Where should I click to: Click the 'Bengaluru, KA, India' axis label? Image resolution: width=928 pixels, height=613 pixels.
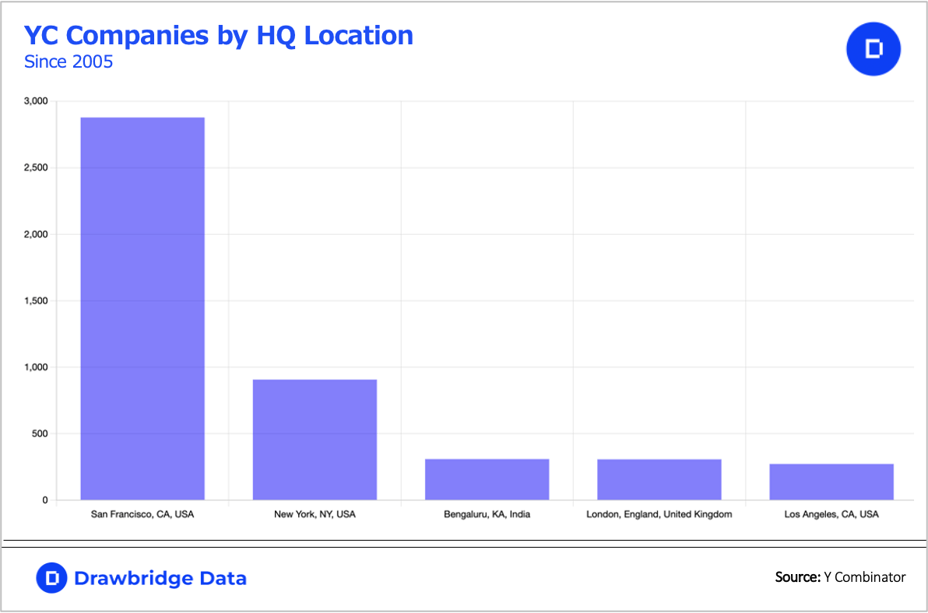487,514
